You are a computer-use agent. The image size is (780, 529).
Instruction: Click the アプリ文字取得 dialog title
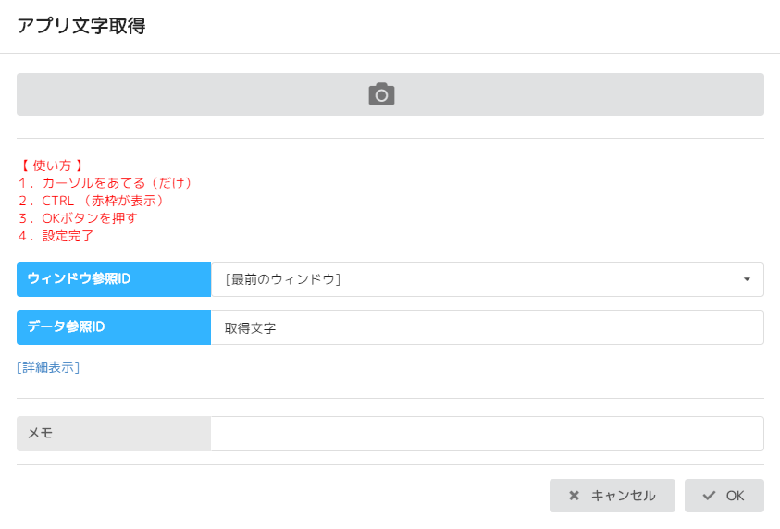coord(81,26)
